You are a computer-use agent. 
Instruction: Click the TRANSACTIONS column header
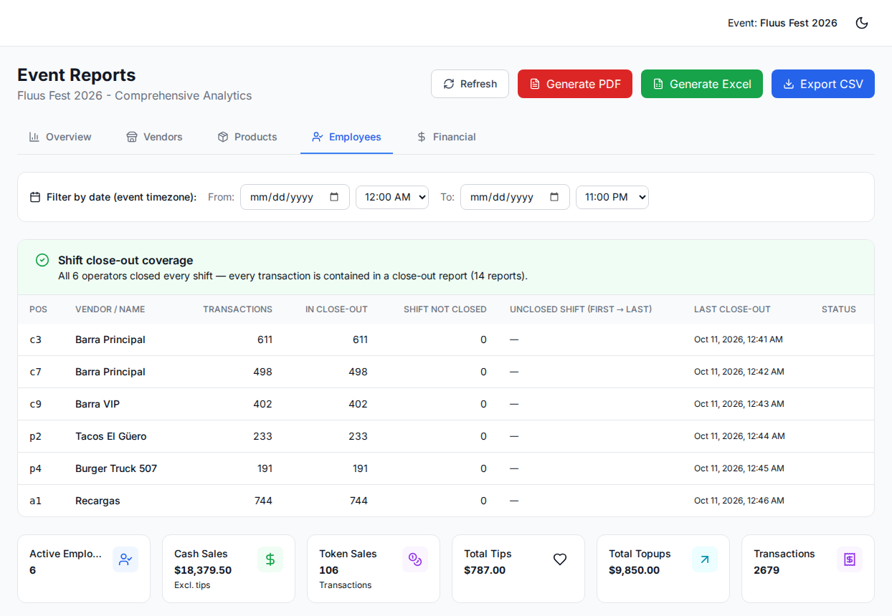pos(237,309)
